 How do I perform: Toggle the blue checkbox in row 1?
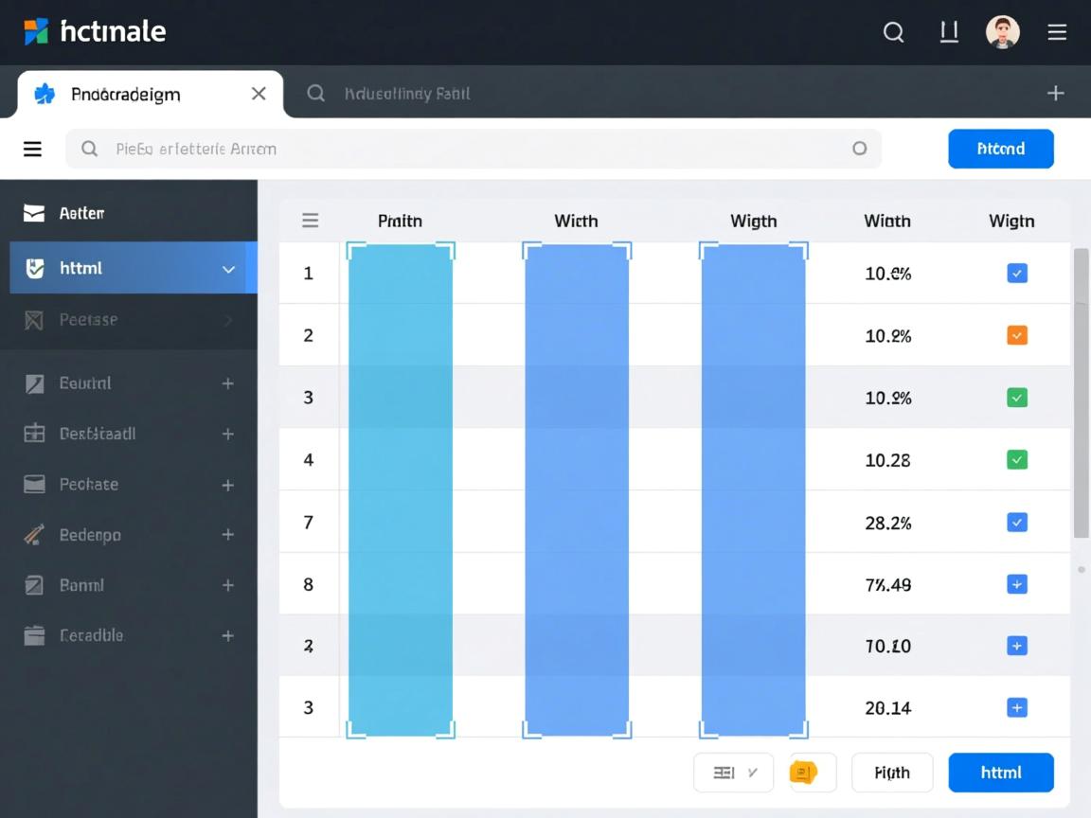tap(1016, 274)
